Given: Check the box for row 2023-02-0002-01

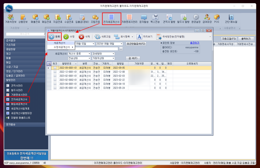Looking at the screenshot, I should (x=55, y=80).
